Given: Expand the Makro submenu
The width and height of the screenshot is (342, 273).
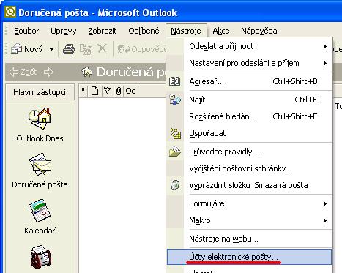Looking at the screenshot, I should 250,220.
